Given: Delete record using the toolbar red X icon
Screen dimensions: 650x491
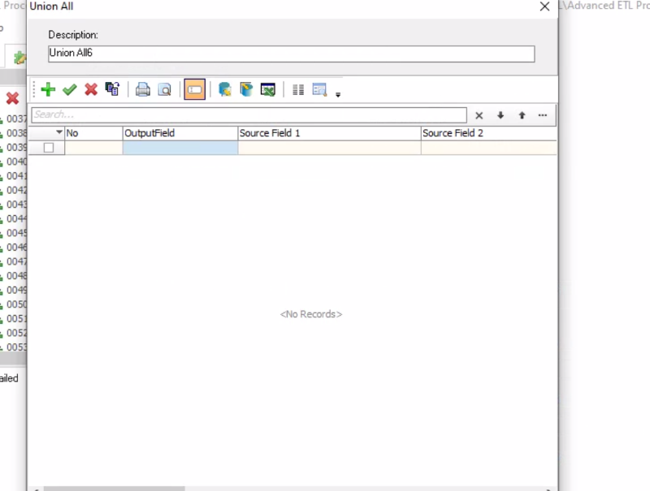Looking at the screenshot, I should coord(91,89).
